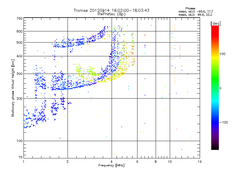Click the y-axis tick label '100'
Viewport: 235px width, 176px height.
(19, 141)
